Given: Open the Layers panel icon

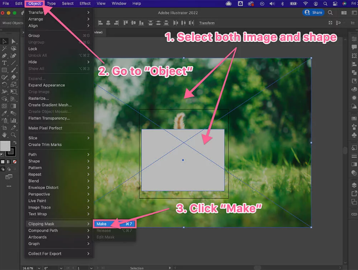Looking at the screenshot, I should point(354,185).
